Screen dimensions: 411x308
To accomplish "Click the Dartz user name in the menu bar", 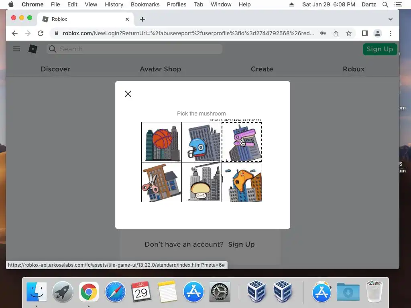I will pyautogui.click(x=369, y=4).
